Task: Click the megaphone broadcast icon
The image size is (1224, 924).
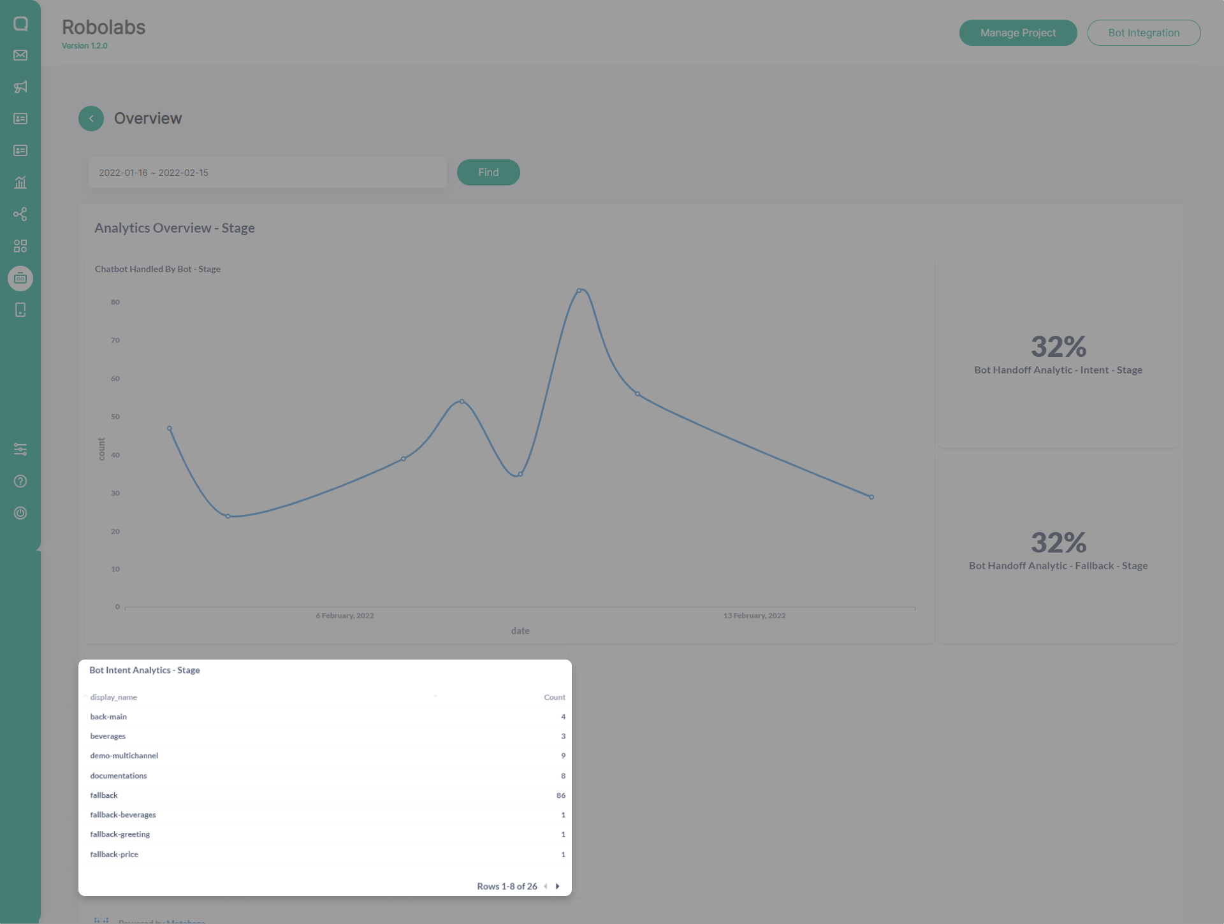Action: (20, 87)
